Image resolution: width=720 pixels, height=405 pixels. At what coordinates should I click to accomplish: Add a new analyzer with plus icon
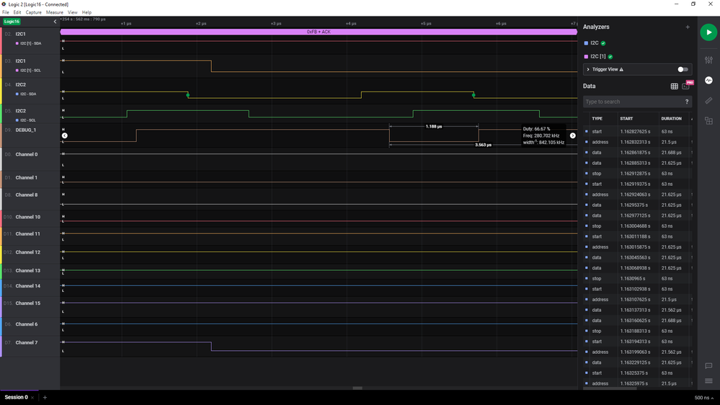(688, 27)
